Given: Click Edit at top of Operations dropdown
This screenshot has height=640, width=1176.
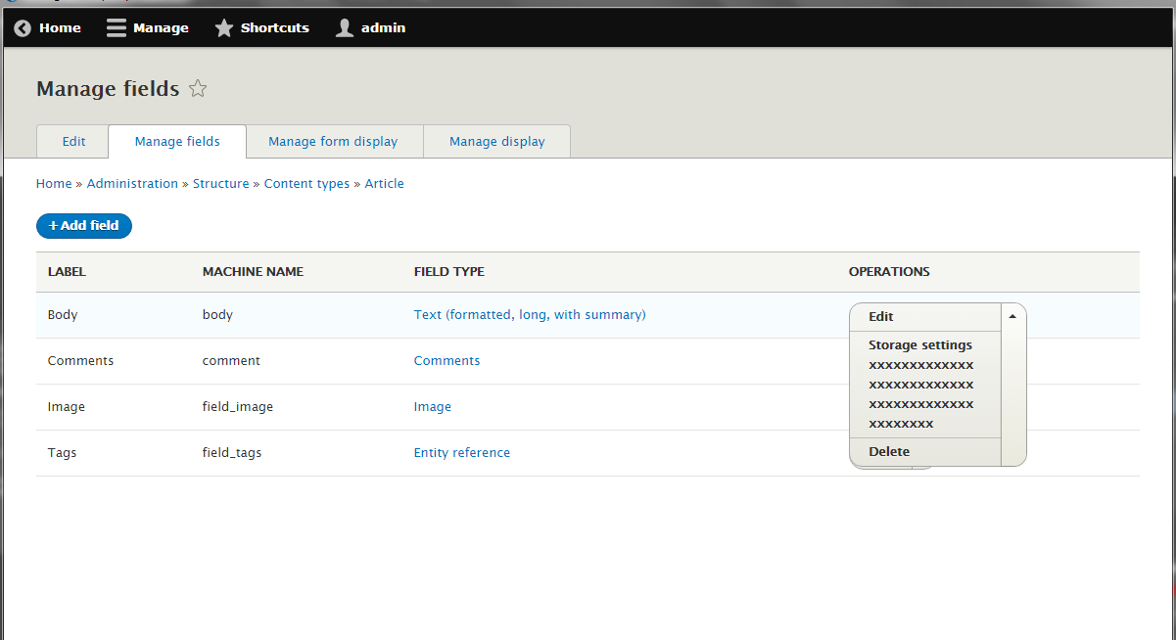Looking at the screenshot, I should (x=879, y=316).
